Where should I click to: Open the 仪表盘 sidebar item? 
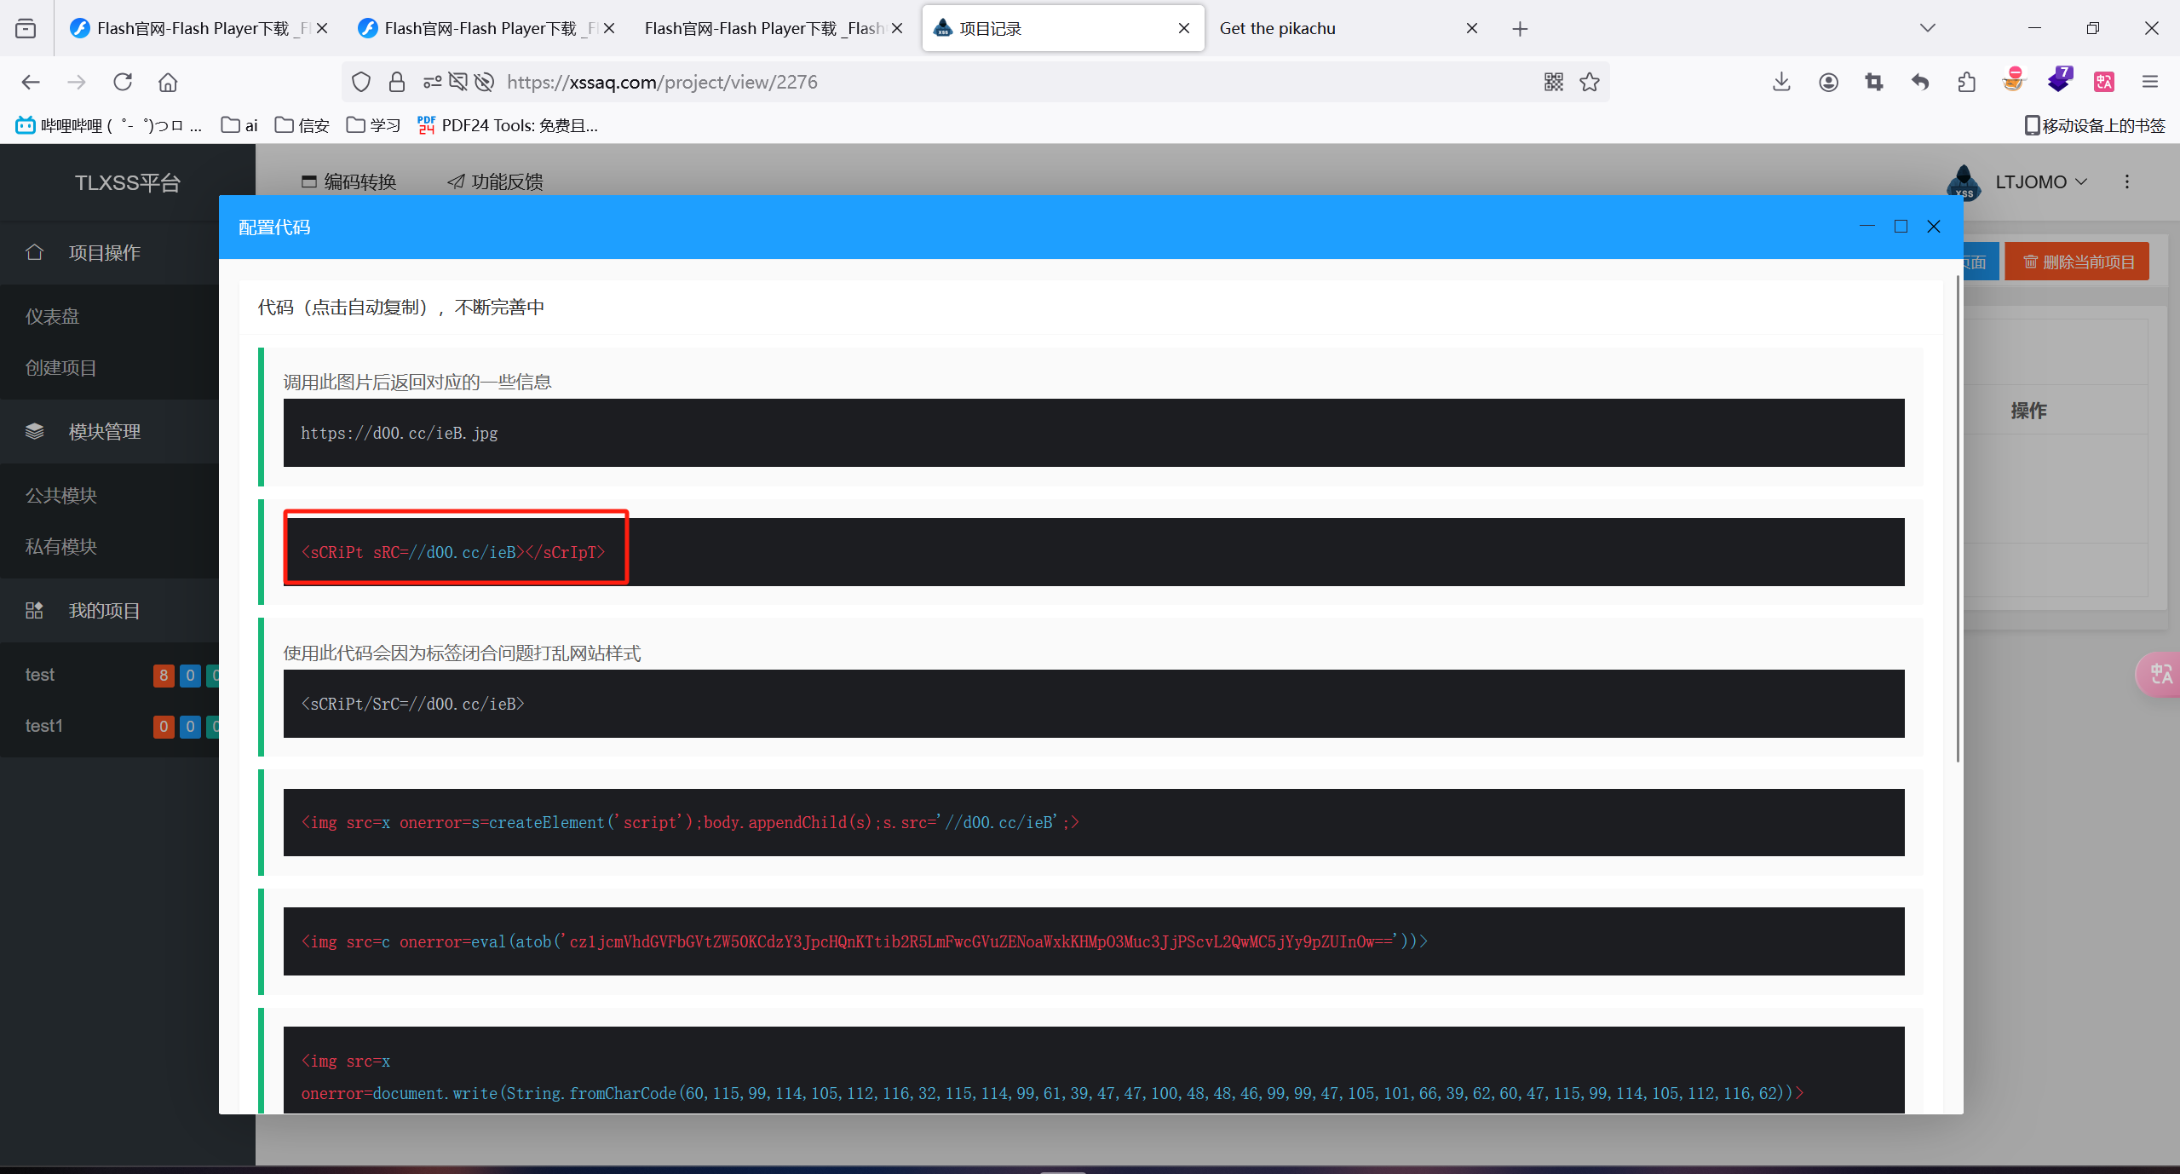(x=109, y=316)
